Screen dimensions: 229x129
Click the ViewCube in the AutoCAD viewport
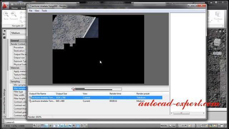tap(217, 42)
